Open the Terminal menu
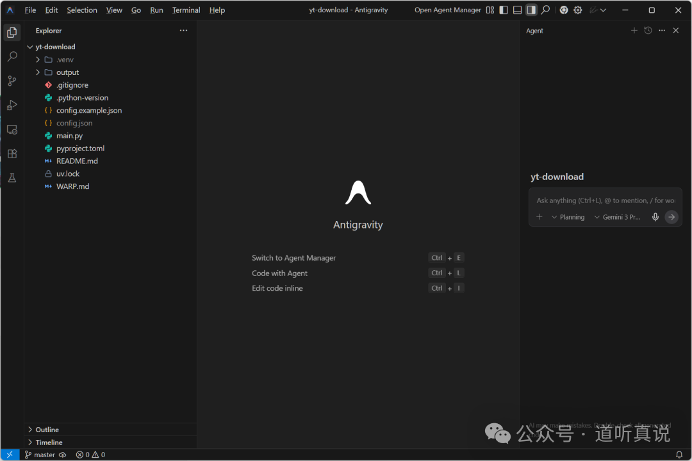The height and width of the screenshot is (461, 692). click(186, 10)
